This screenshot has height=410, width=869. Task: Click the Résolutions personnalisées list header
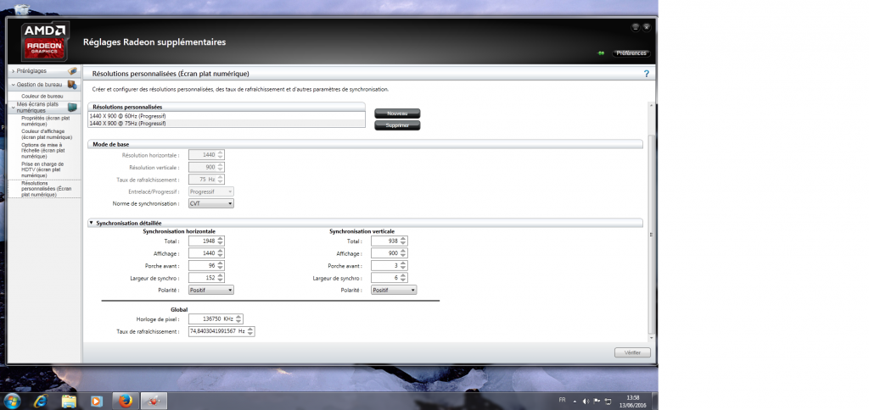coord(227,106)
